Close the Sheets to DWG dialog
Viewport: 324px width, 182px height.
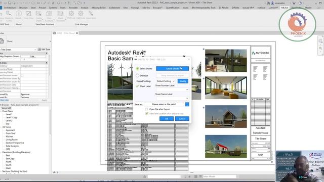(x=189, y=60)
